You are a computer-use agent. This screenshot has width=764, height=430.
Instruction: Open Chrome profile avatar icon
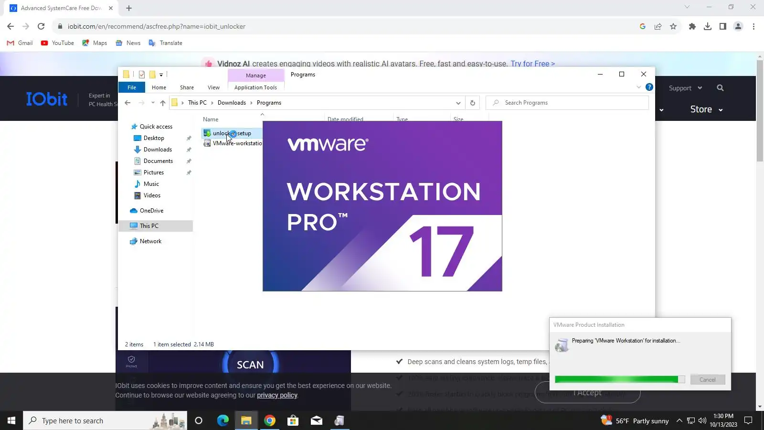tap(738, 26)
